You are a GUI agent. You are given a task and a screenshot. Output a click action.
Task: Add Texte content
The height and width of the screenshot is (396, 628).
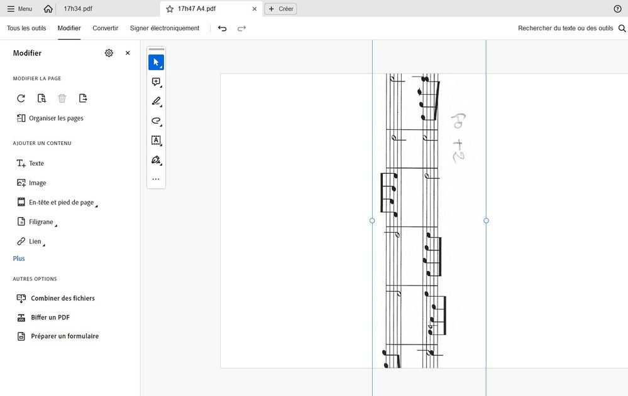pos(30,163)
